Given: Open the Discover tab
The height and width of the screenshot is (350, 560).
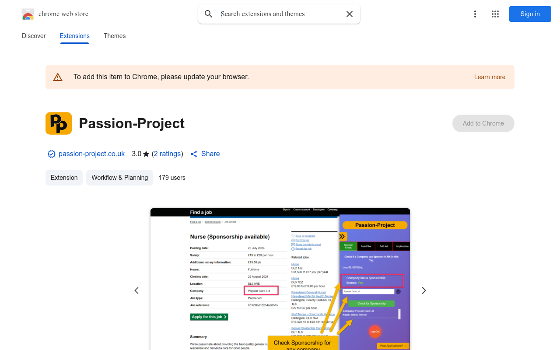Looking at the screenshot, I should pyautogui.click(x=34, y=36).
